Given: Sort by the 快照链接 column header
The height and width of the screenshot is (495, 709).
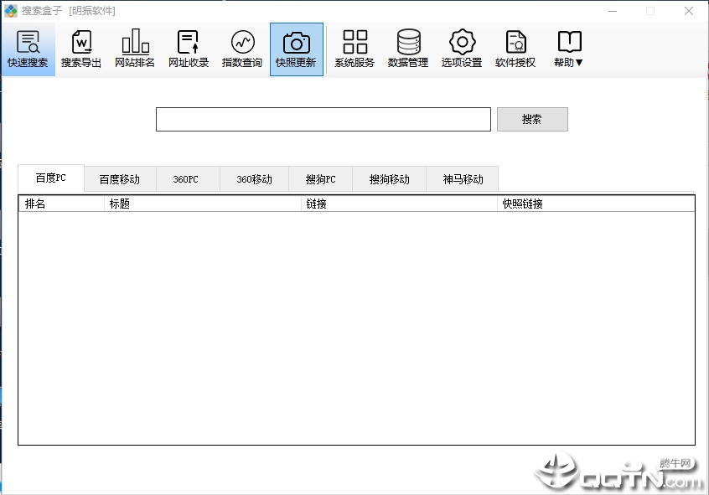Looking at the screenshot, I should (596, 204).
